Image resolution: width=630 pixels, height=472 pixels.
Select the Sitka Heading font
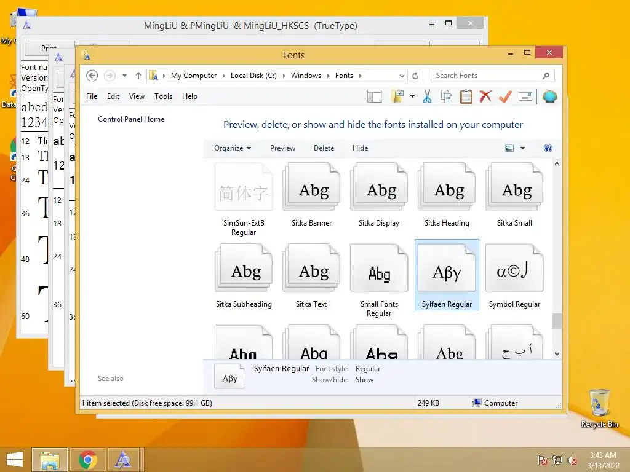[447, 195]
